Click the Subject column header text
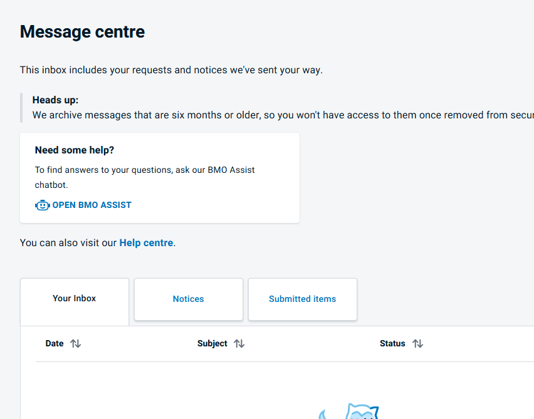Viewport: 534px width, 419px height. point(212,343)
